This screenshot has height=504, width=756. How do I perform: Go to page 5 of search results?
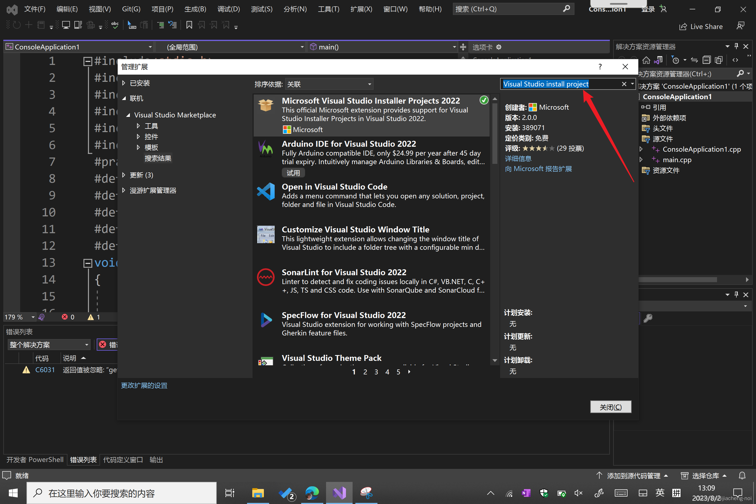pos(398,372)
